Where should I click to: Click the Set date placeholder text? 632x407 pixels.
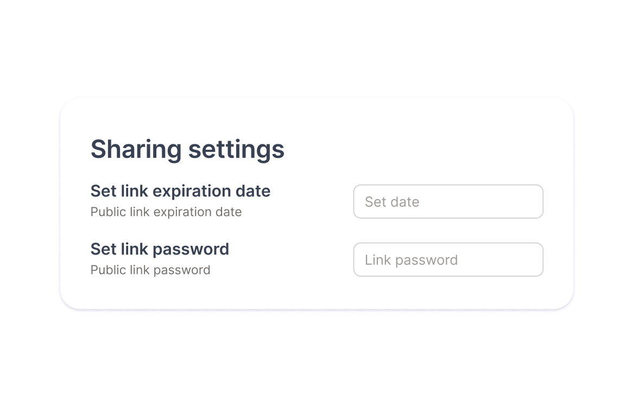[x=392, y=202]
